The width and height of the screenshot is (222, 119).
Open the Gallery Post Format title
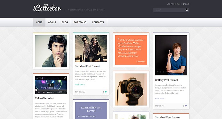[166, 80]
